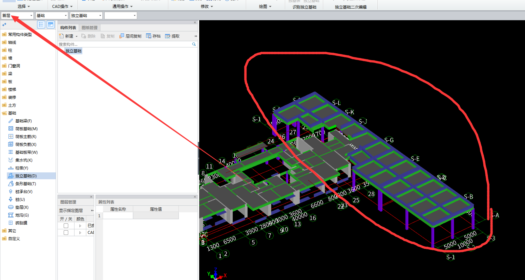Viewport: 525px width, 280px height.
Task: Select 筏板主筋(R) item
Action: 26,137
